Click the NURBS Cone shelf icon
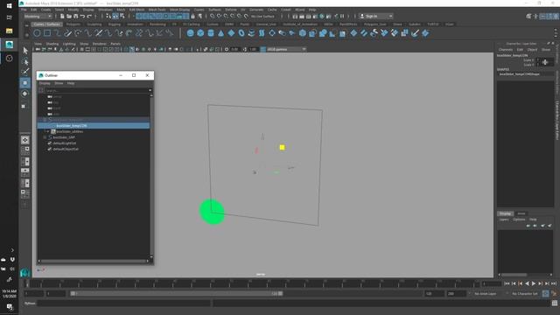Viewport: 560px width, 315px height. [220, 33]
